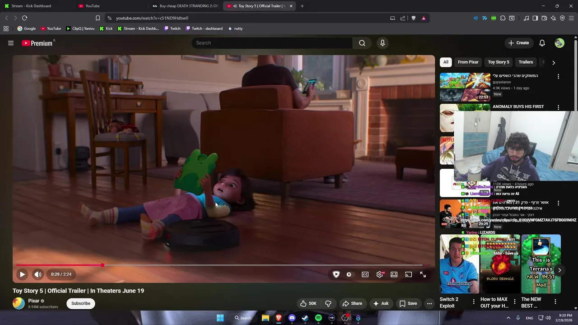Open the browser extensions puzzle icon
578x325 pixels.
click(503, 18)
